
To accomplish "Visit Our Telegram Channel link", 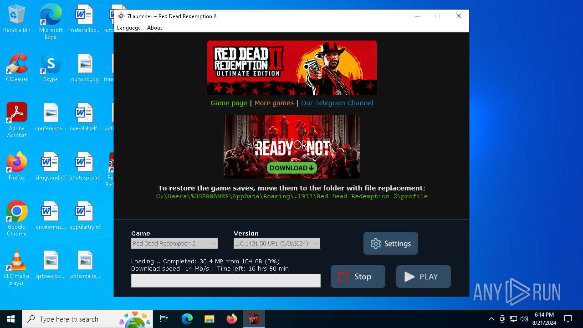I will 337,103.
